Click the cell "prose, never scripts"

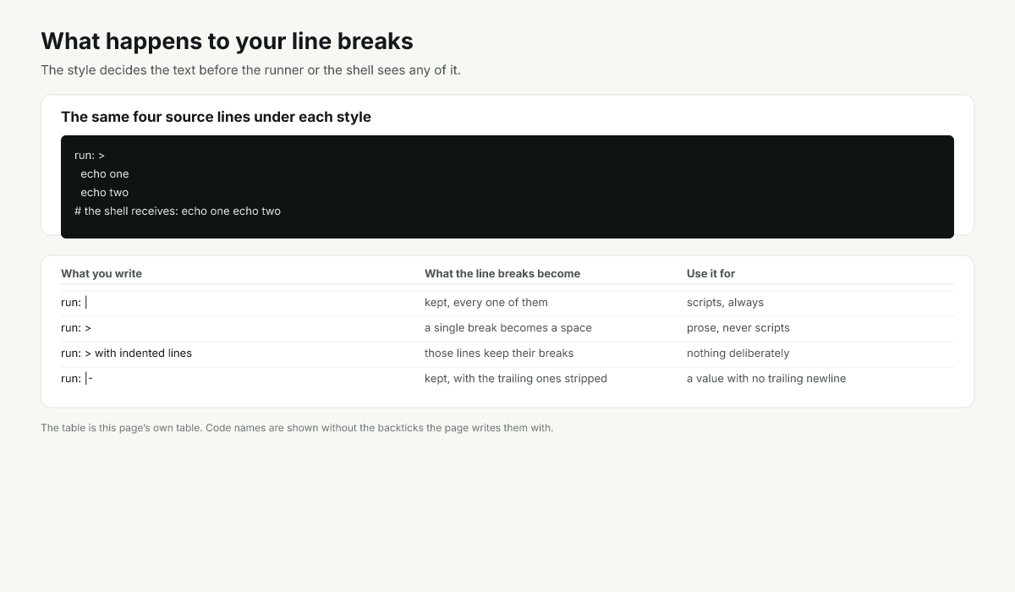[738, 328]
